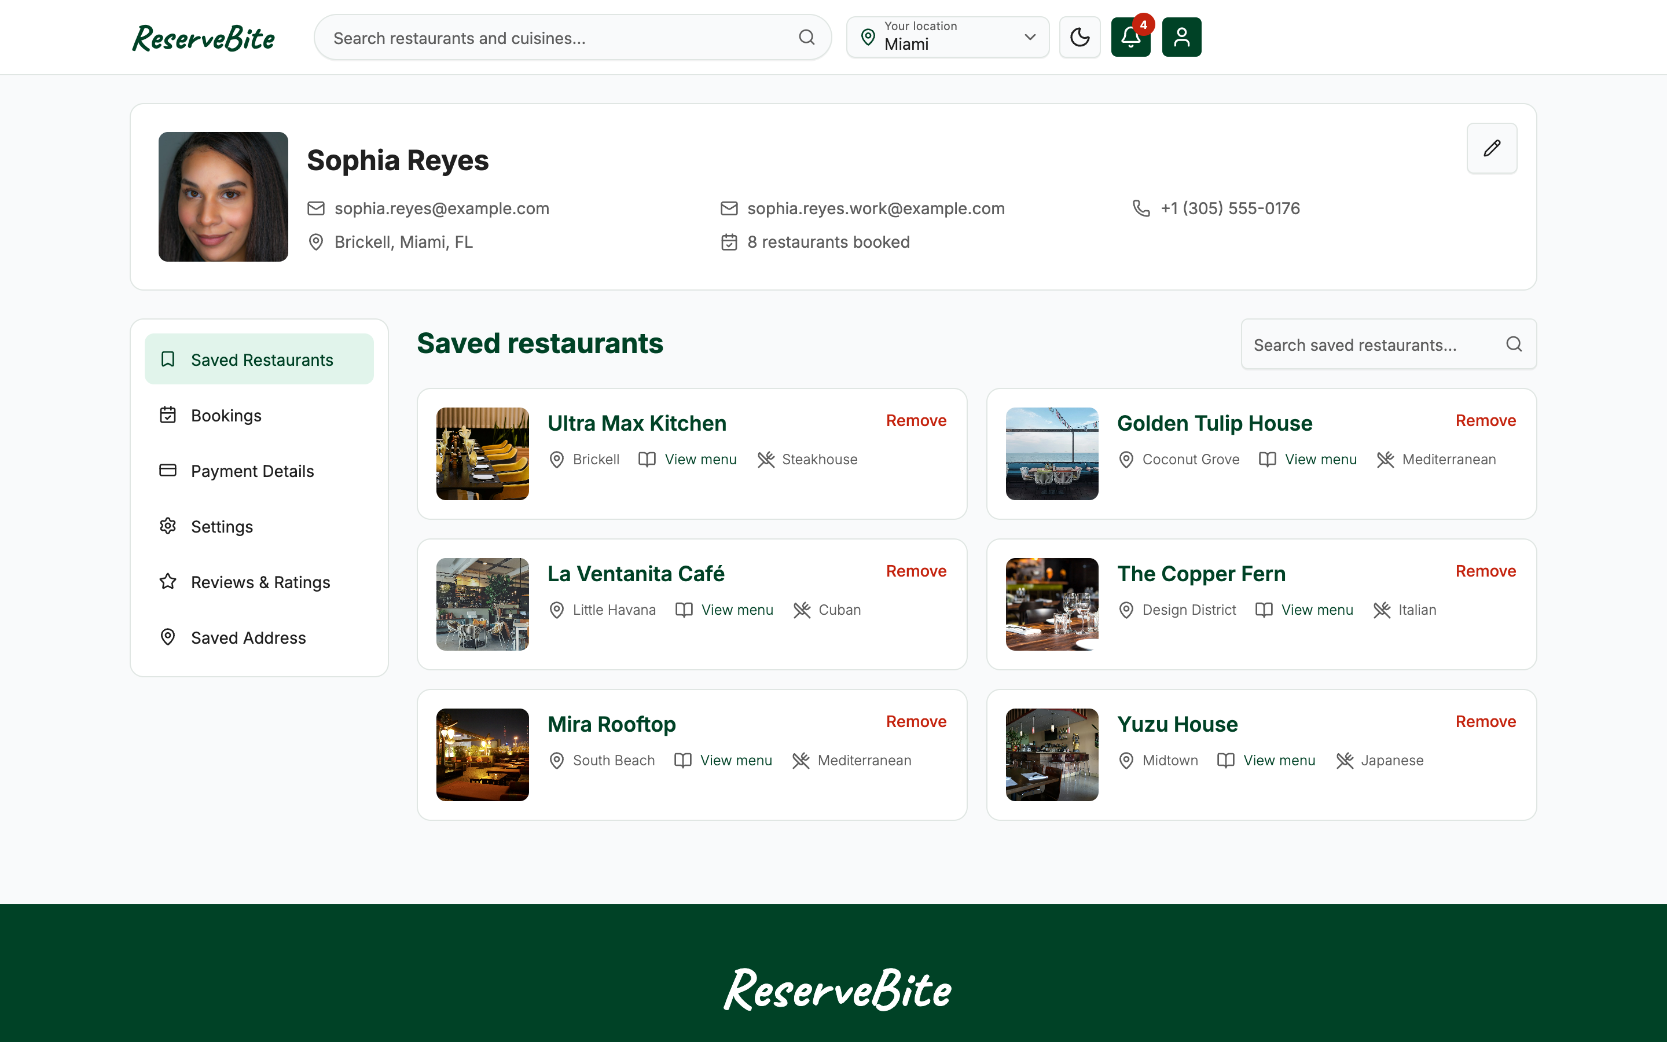
Task: Remove Golden Tulip House from saved
Action: point(1486,420)
